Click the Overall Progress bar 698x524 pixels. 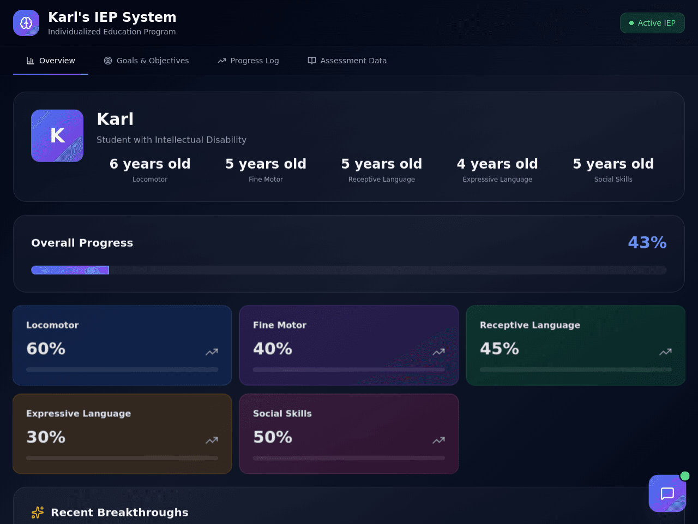point(349,270)
